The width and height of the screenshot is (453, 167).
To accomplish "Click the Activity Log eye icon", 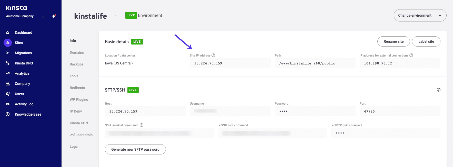I will (8, 104).
